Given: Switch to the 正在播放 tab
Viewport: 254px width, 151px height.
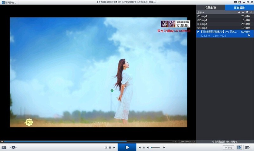Looking at the screenshot, I should click(x=239, y=8).
